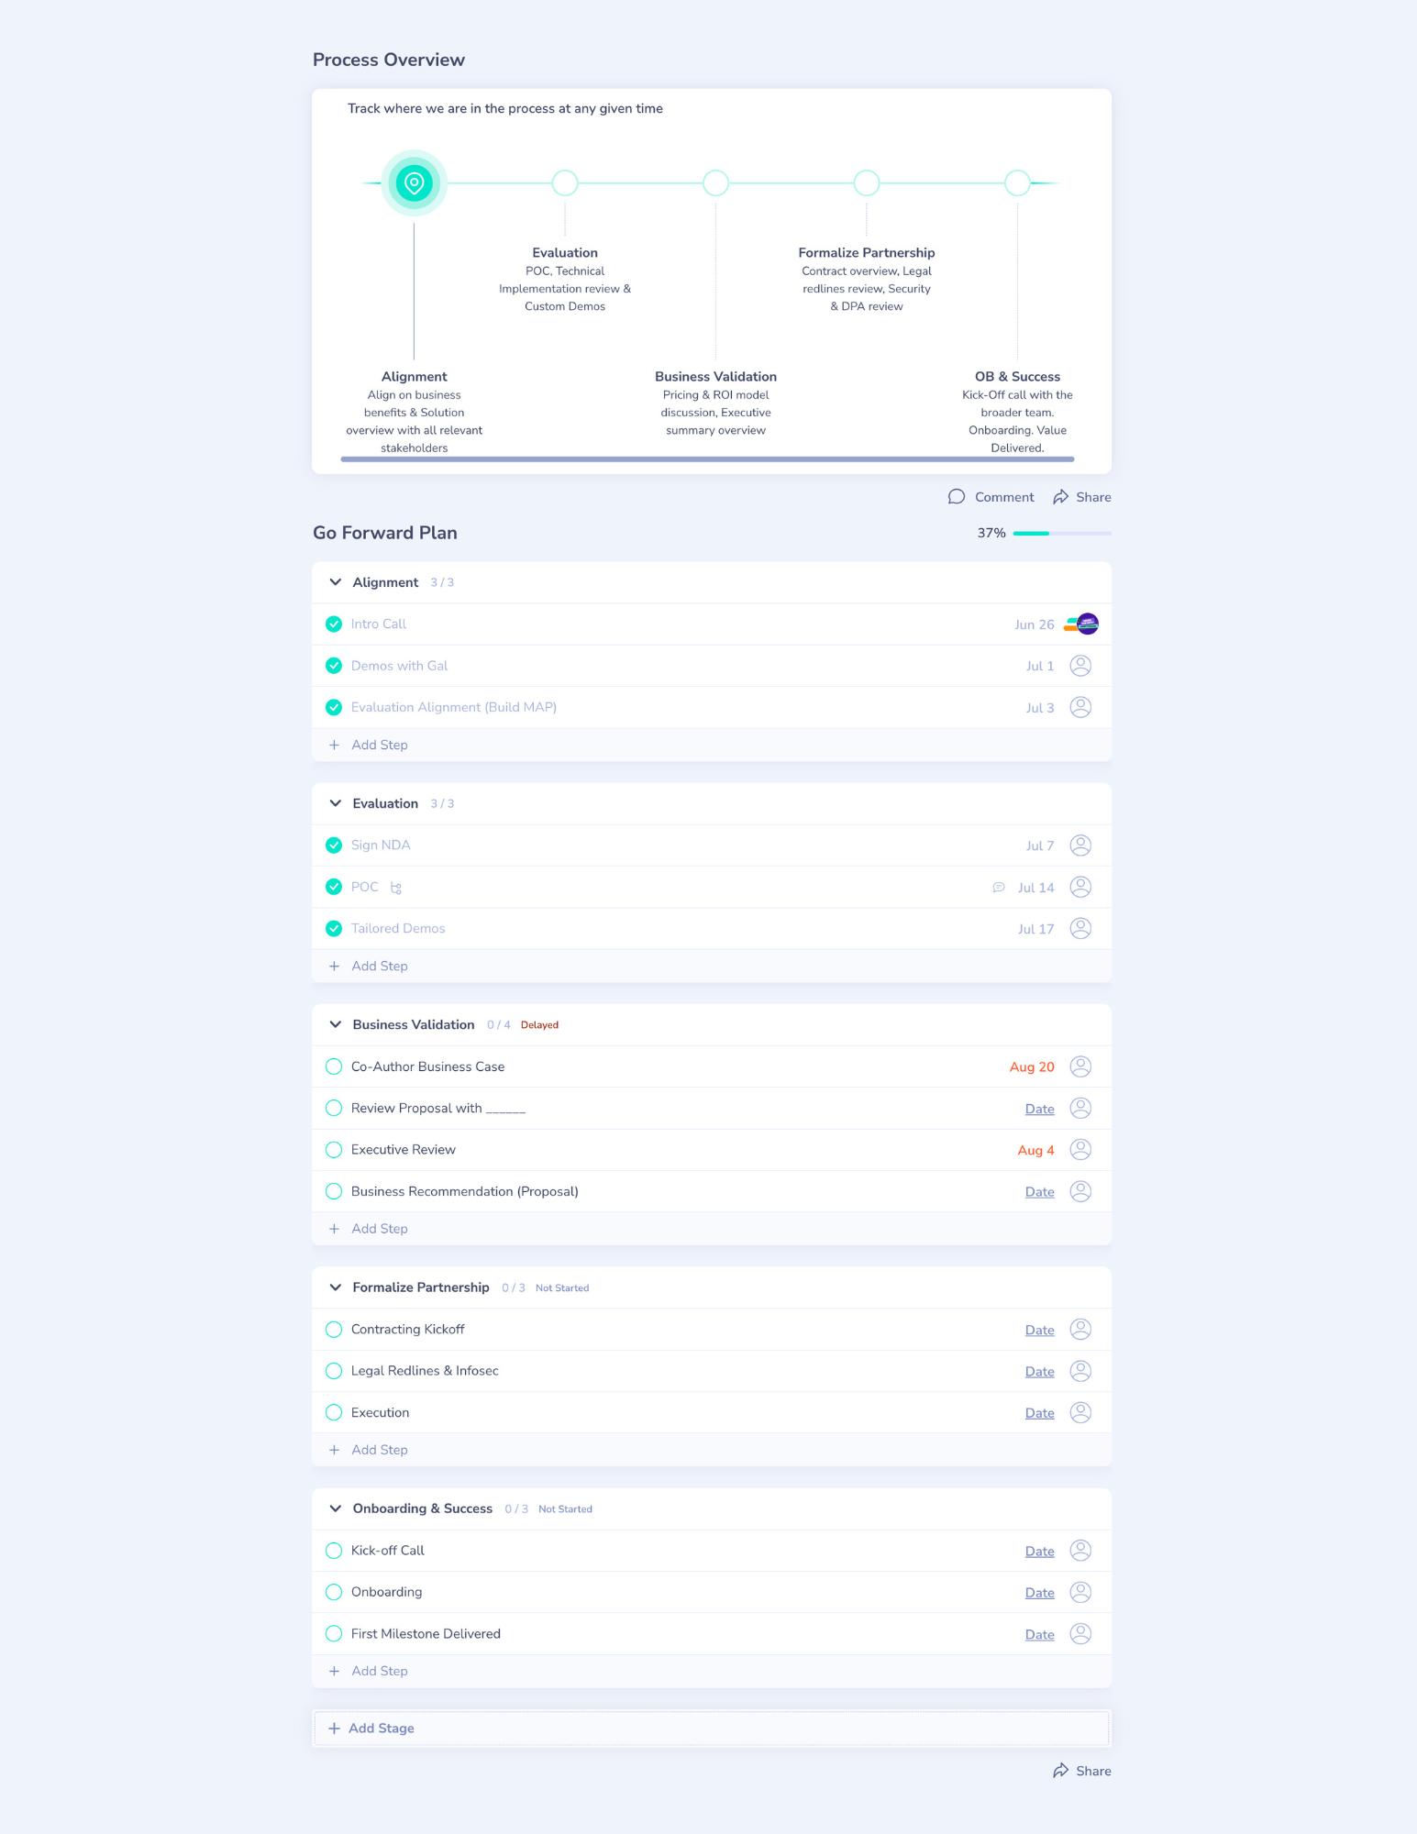The height and width of the screenshot is (1834, 1417).
Task: Uncheck the Demos with Gal step
Action: pos(334,666)
